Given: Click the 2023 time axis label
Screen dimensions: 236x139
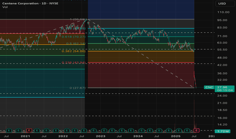Looking at the screenshot, I should 101,136.
